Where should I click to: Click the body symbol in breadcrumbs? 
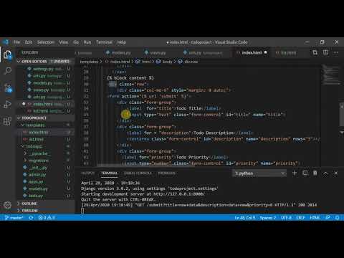tap(165, 62)
